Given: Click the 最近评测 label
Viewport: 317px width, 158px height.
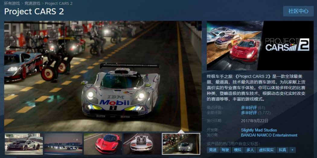Looking at the screenshot, I should (214, 108).
